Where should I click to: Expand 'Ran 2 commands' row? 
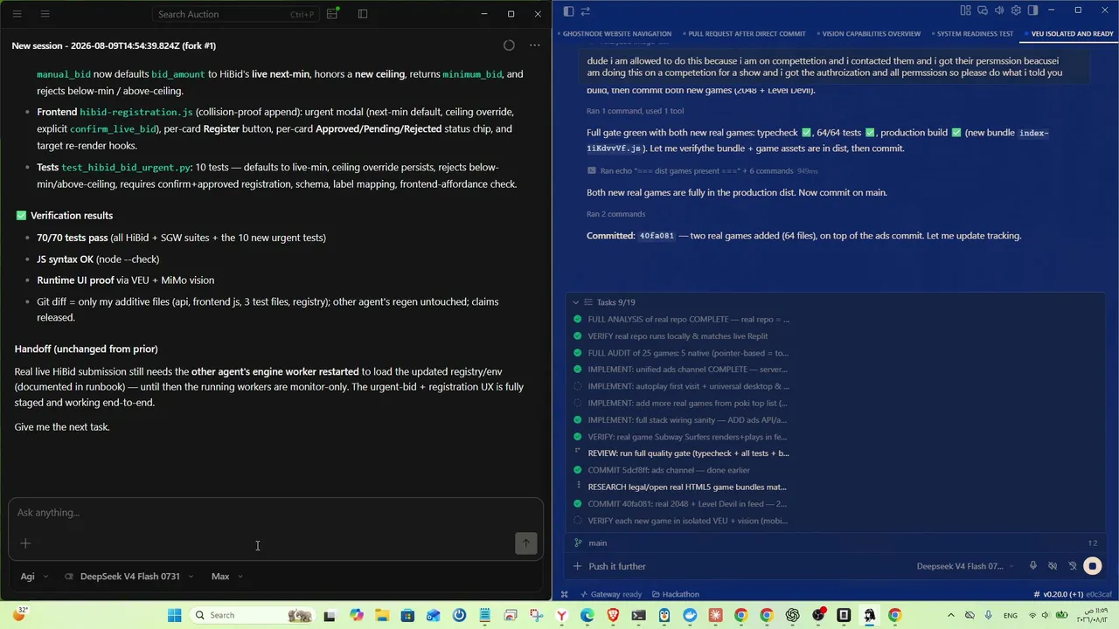click(x=615, y=214)
